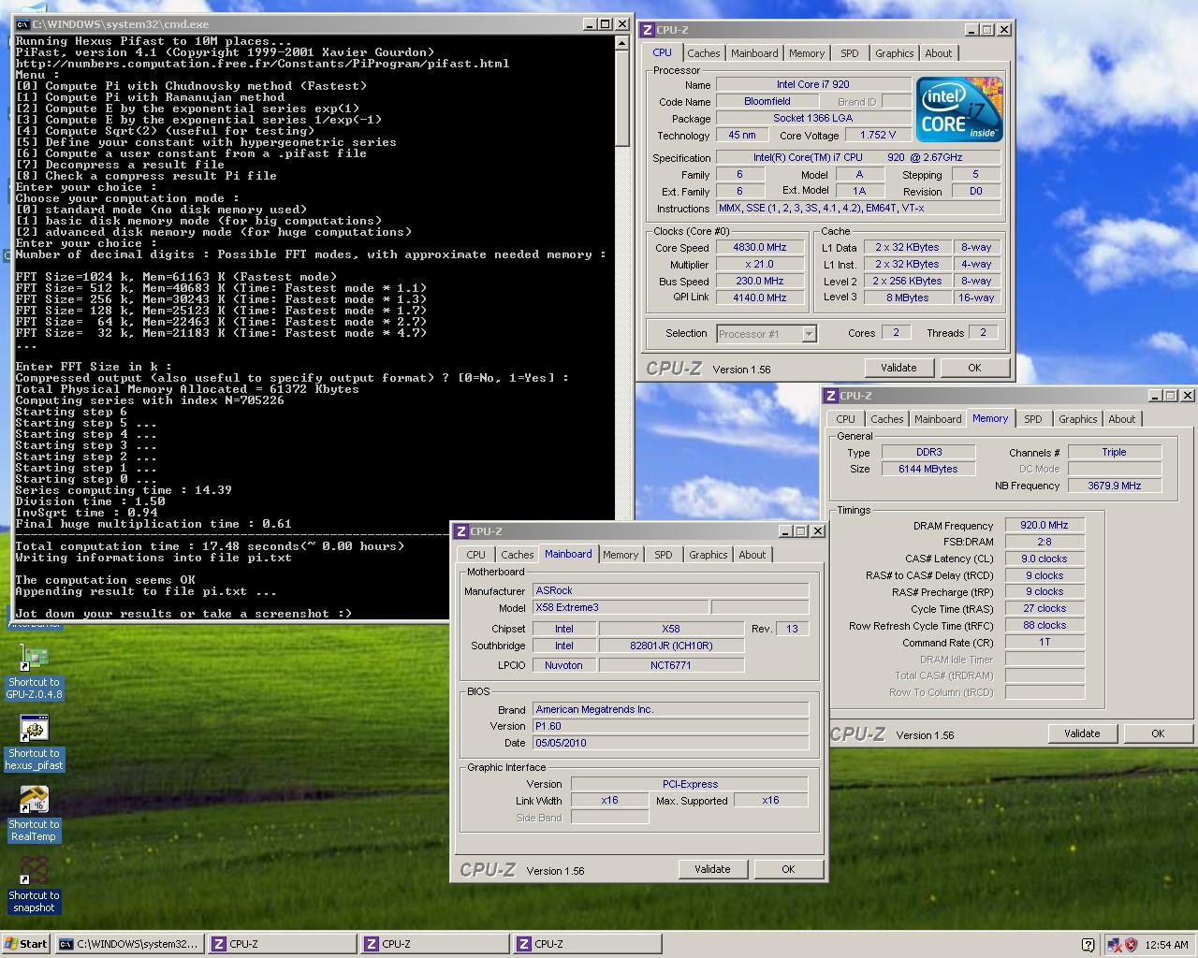Click the BIOS date 05/05/2010 field
The width and height of the screenshot is (1198, 958).
tap(670, 743)
